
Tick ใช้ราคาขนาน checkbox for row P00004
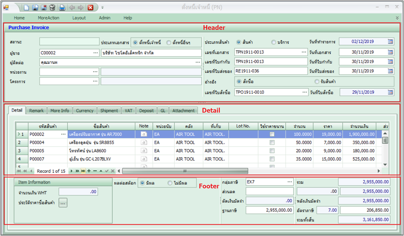[x=272, y=142]
